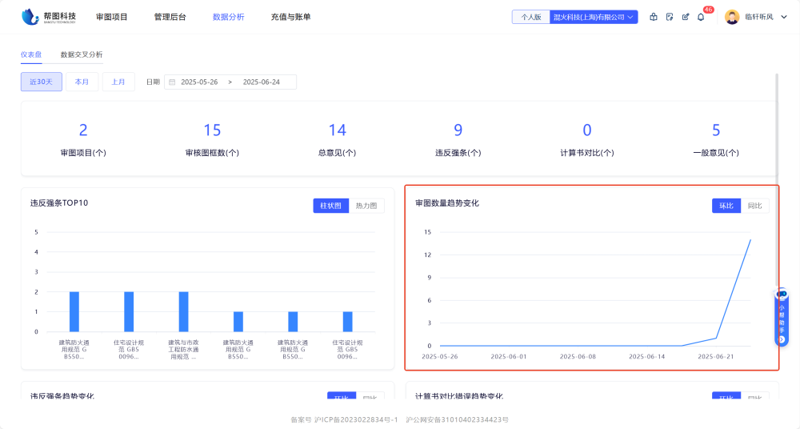
Task: Click the user avatar picture
Action: tap(732, 17)
